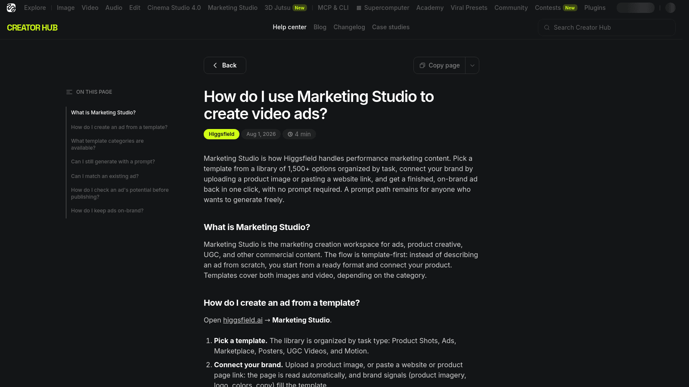This screenshot has width=689, height=387.
Task: Open Marketing Studio in top navigation
Action: click(x=233, y=8)
